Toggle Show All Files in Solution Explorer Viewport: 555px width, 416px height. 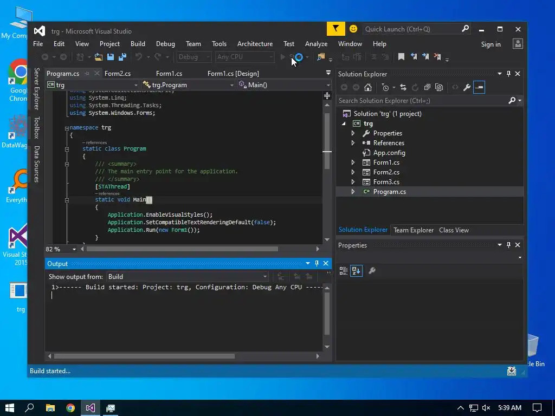click(439, 87)
